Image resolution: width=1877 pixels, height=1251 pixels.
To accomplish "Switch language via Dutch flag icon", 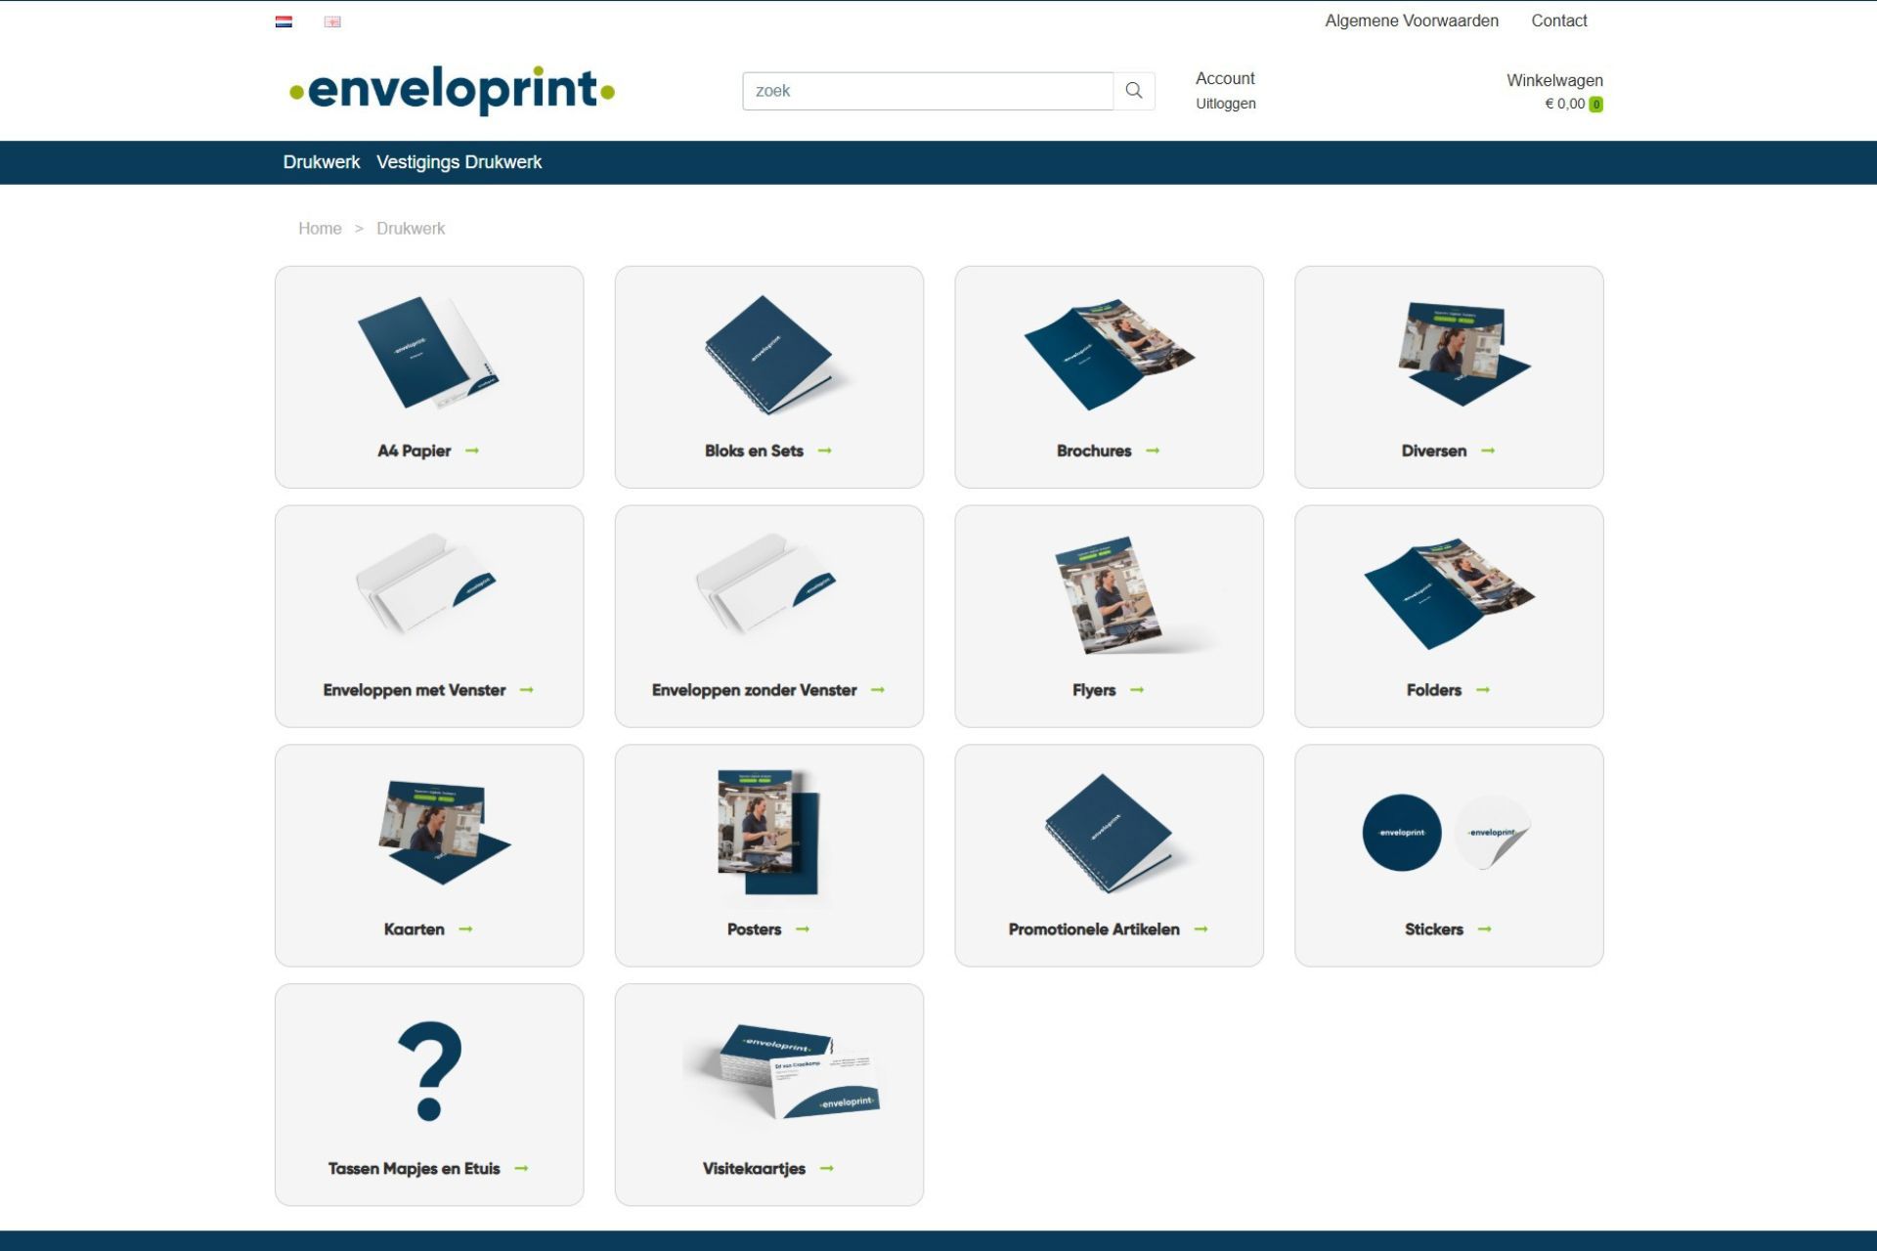I will [284, 22].
